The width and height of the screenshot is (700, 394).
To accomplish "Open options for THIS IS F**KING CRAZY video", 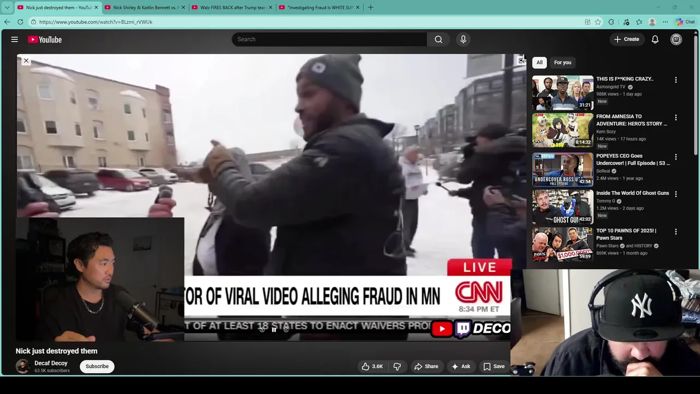I will click(675, 80).
